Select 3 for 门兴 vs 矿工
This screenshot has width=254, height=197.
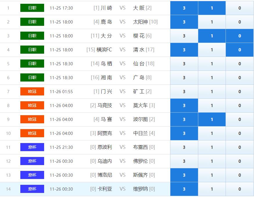click(x=184, y=92)
